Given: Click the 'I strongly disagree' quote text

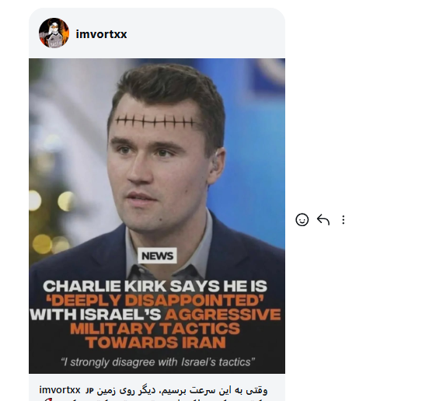Looking at the screenshot, I should [158, 362].
